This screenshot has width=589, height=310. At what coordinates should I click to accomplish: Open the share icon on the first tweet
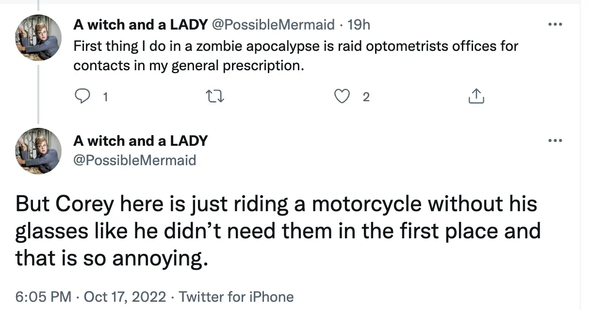click(x=476, y=96)
